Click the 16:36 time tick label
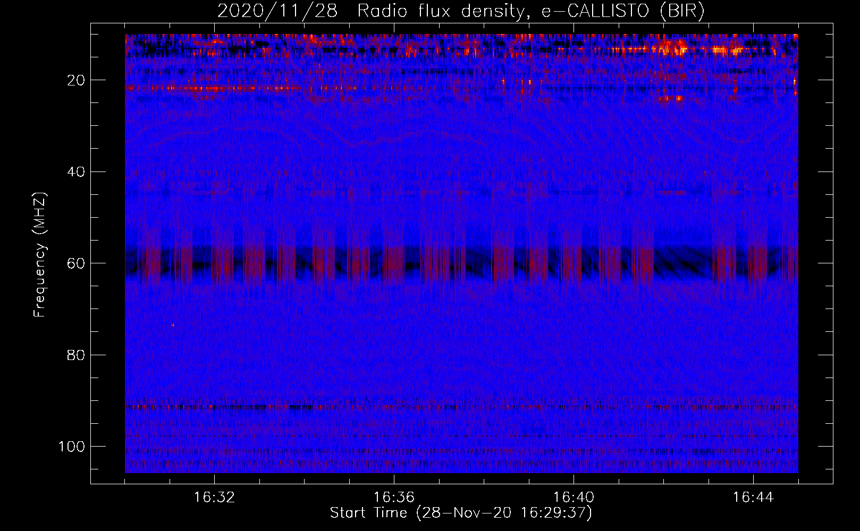Screen dimensions: 860x531 pos(394,498)
